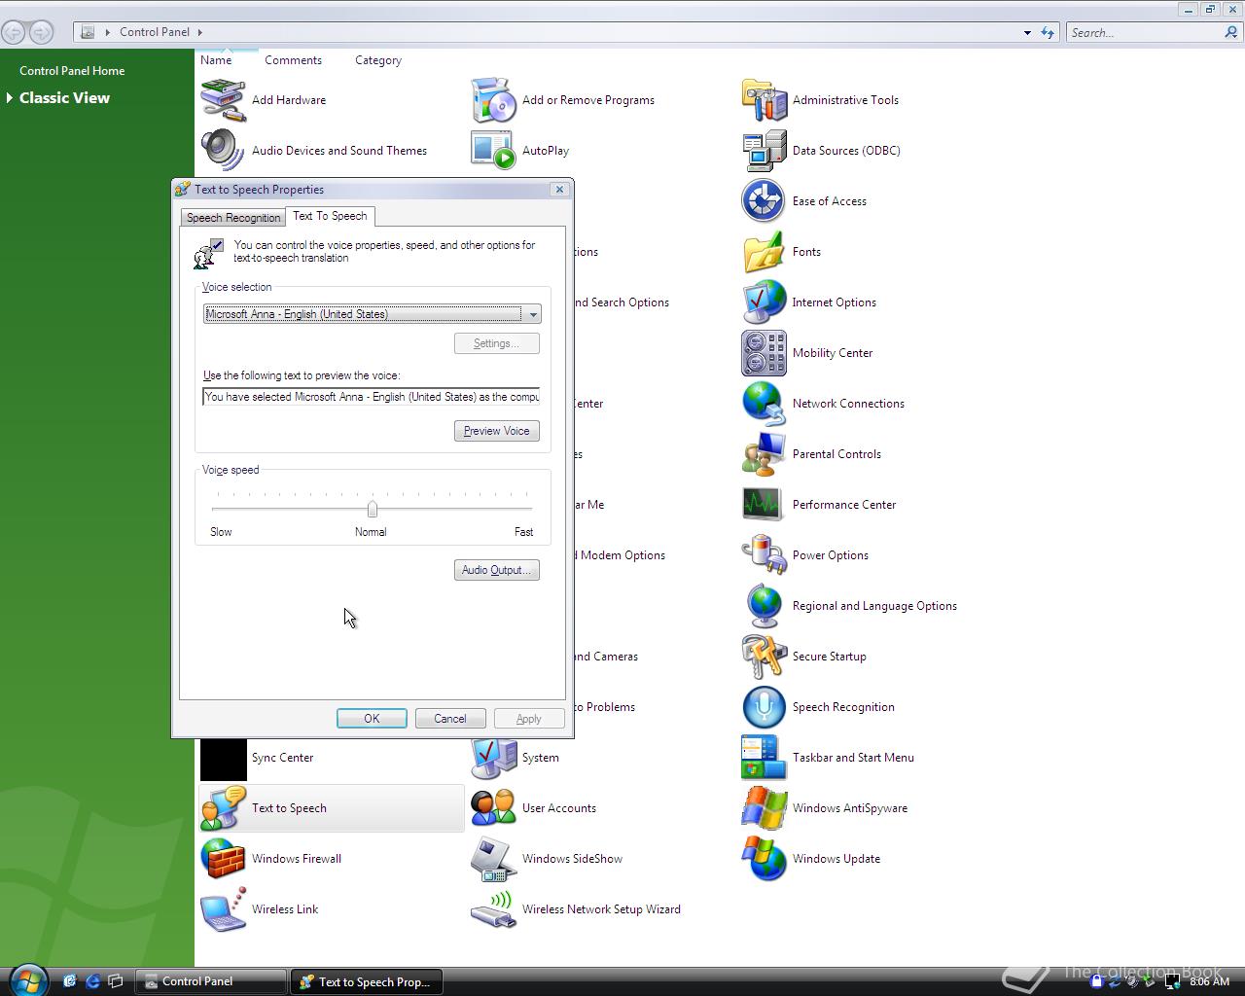Open the Parental Controls icon
This screenshot has width=1245, height=996.
[x=764, y=454]
